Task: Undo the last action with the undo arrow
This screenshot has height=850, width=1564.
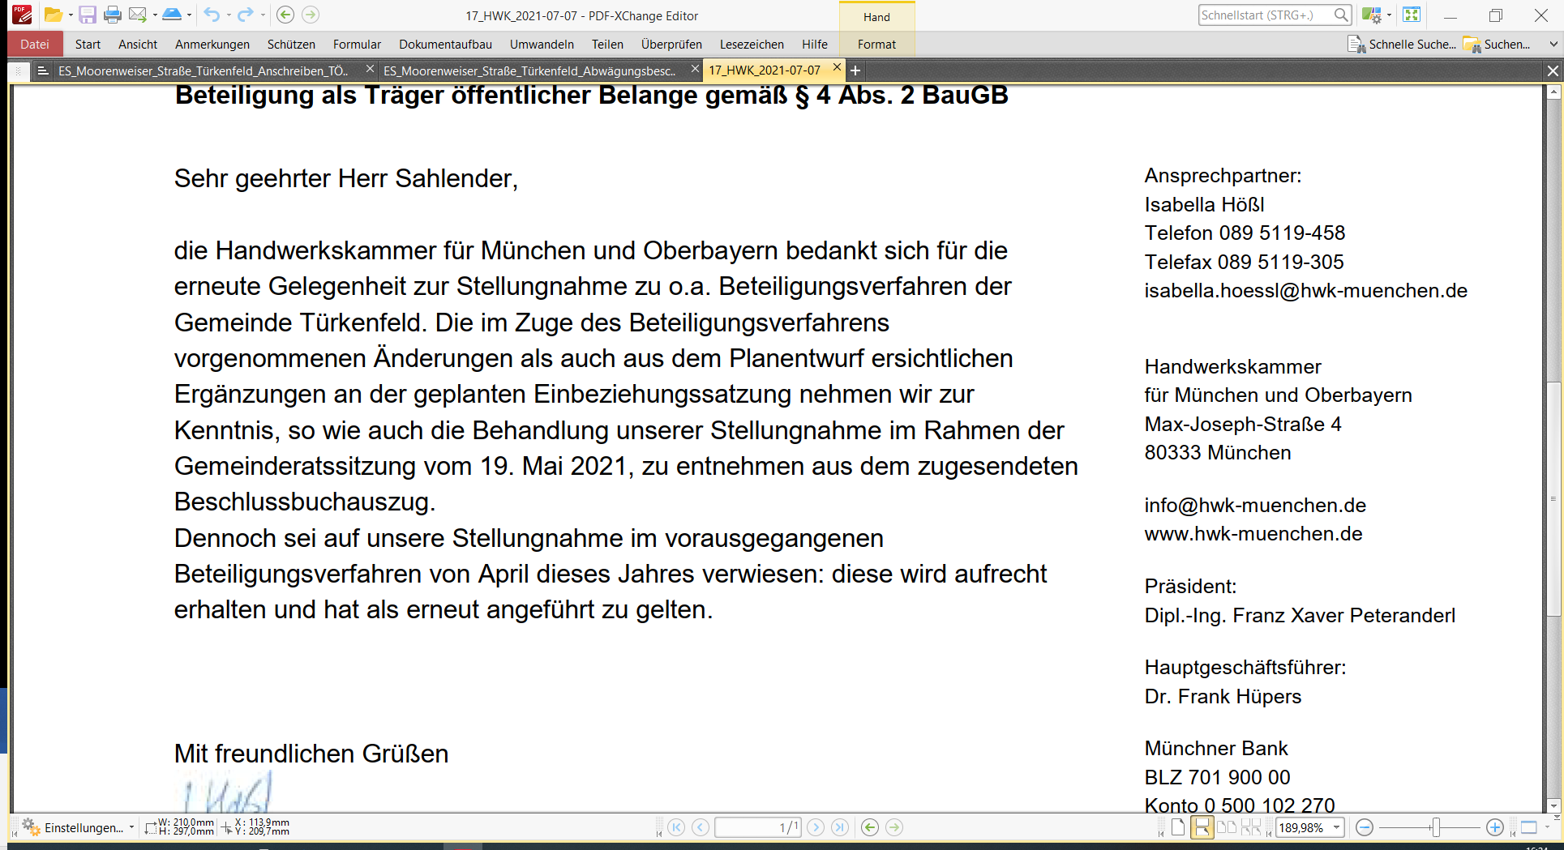Action: pyautogui.click(x=212, y=15)
